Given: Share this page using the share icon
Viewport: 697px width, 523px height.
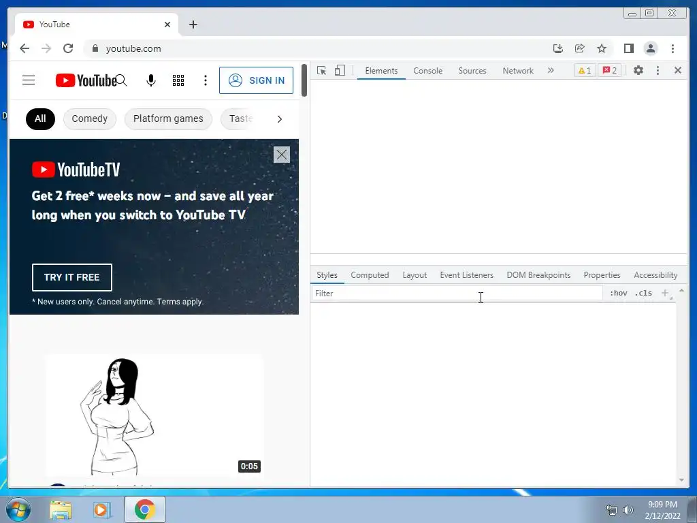Looking at the screenshot, I should click(x=580, y=48).
